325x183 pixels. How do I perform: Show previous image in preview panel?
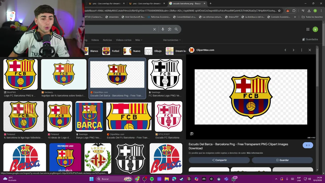285,50
